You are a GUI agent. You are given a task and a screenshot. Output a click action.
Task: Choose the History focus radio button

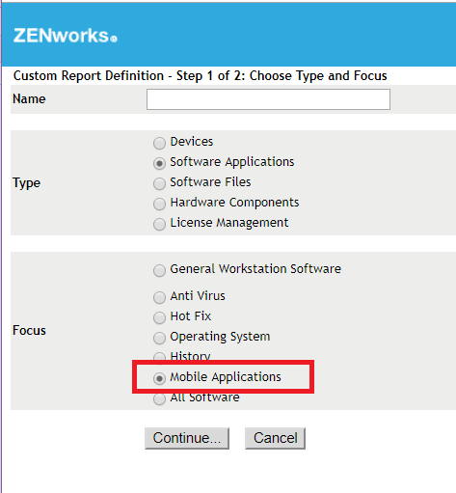(x=159, y=357)
